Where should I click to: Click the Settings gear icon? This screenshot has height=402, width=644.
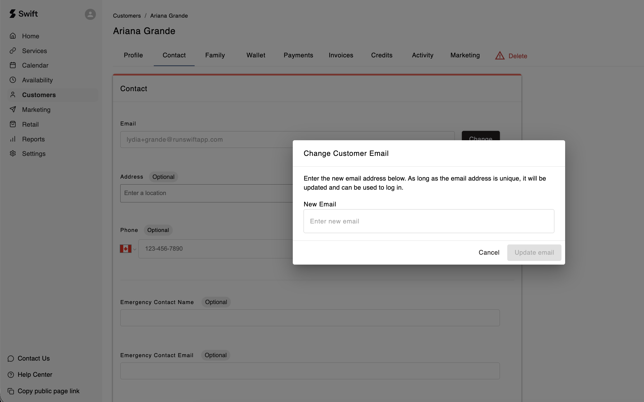pyautogui.click(x=13, y=154)
